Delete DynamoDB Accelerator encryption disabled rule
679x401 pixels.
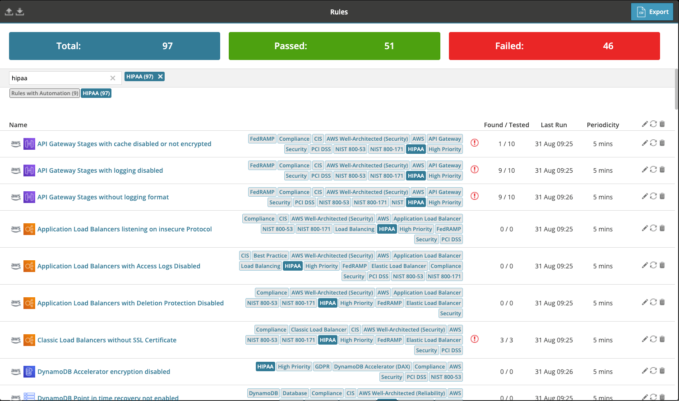tap(662, 371)
